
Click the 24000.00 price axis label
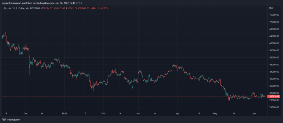(x=274, y=107)
